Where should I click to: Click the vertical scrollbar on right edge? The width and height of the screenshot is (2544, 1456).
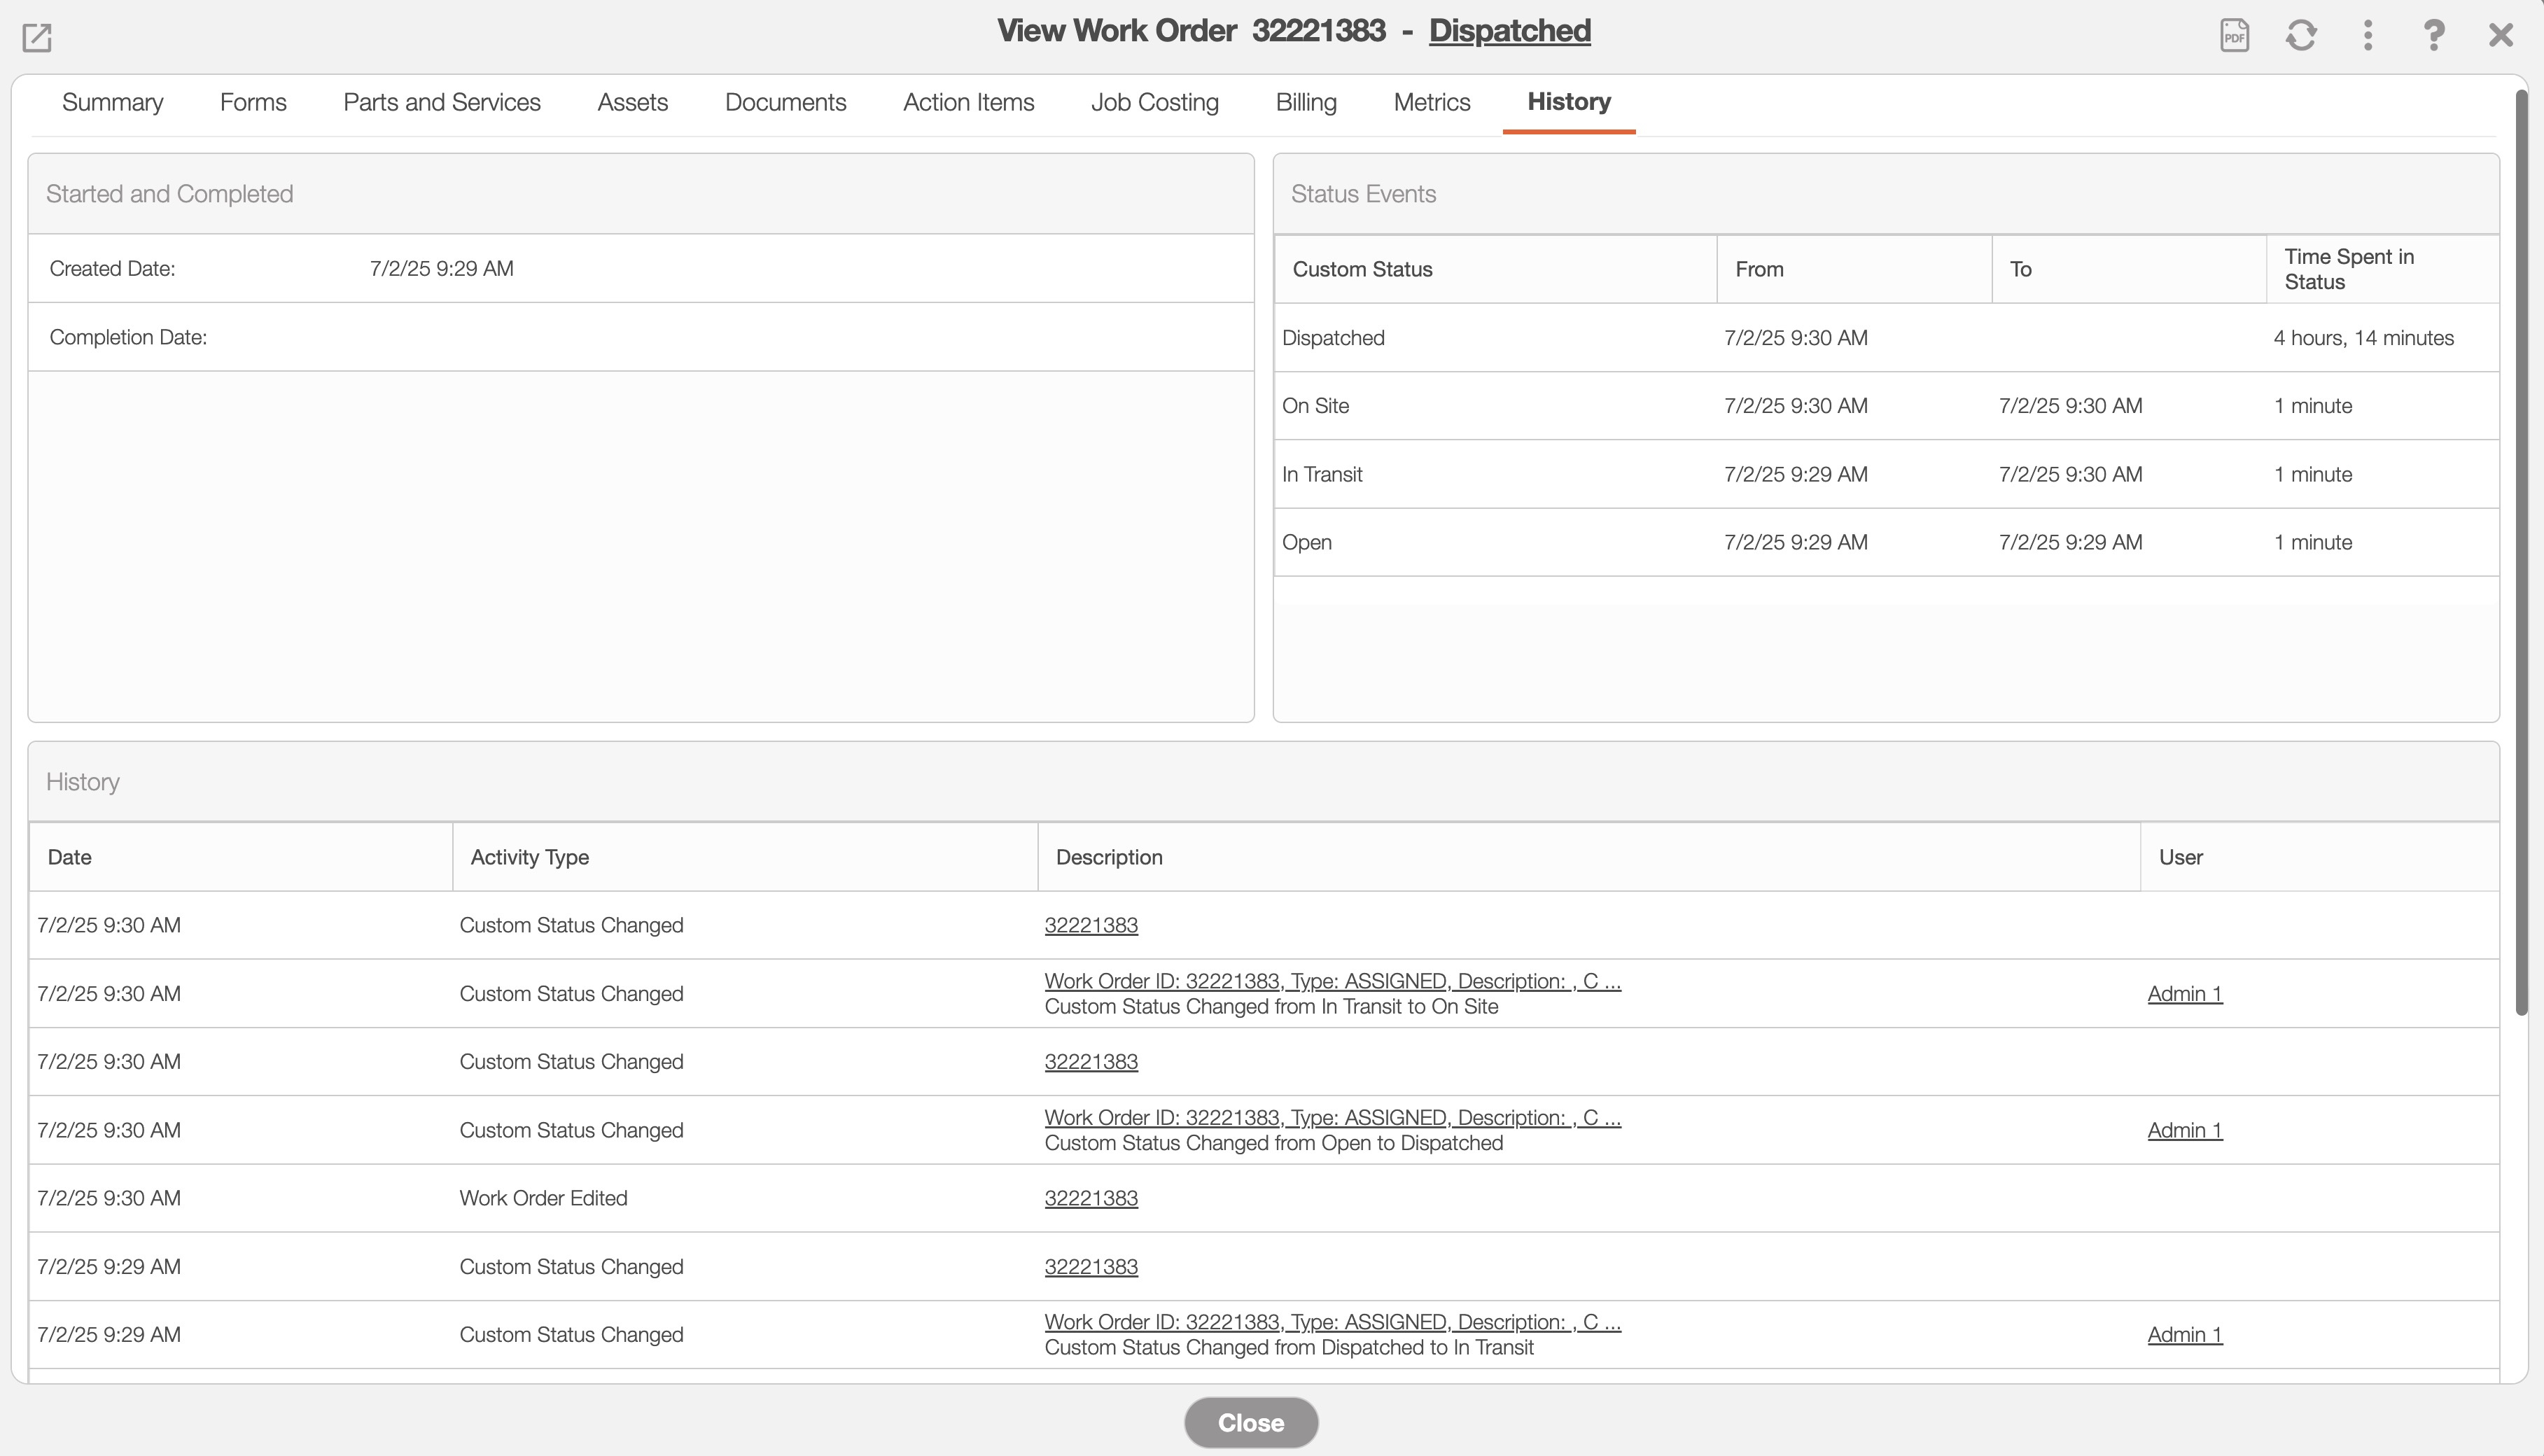pyautogui.click(x=2521, y=550)
